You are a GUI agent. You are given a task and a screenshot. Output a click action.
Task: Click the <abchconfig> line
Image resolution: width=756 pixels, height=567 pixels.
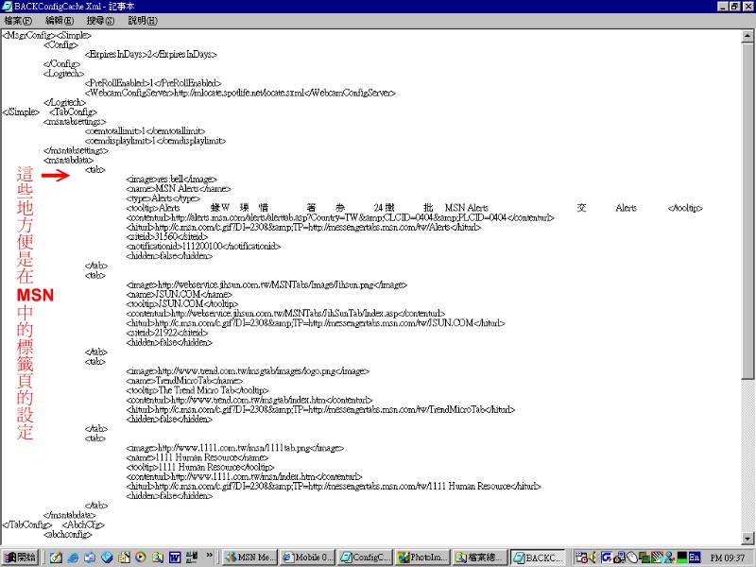(67, 534)
